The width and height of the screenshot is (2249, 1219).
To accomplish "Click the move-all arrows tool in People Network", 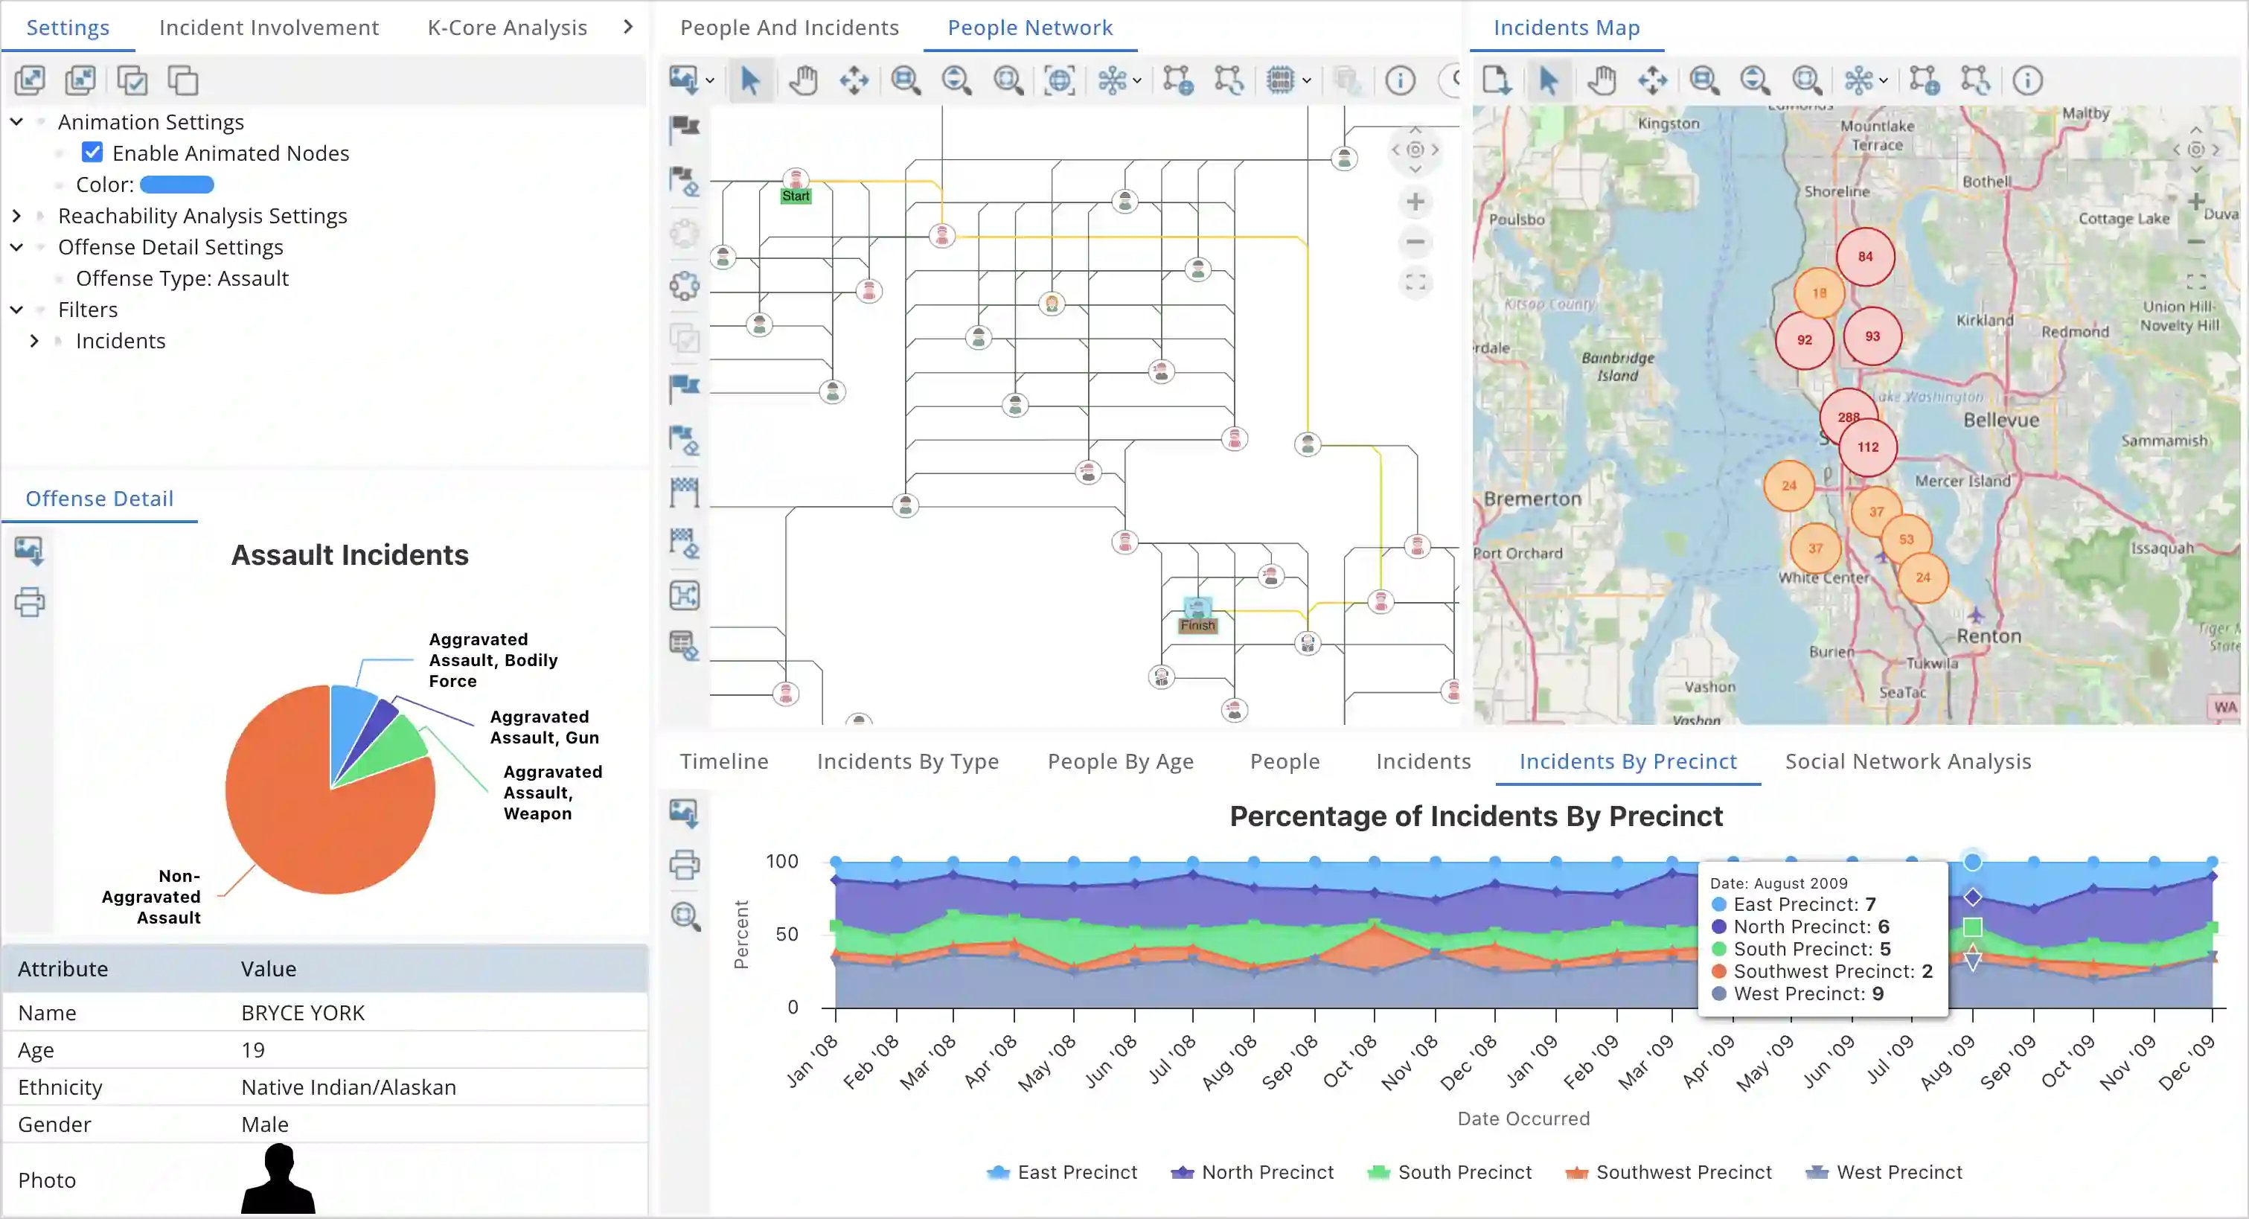I will (854, 80).
